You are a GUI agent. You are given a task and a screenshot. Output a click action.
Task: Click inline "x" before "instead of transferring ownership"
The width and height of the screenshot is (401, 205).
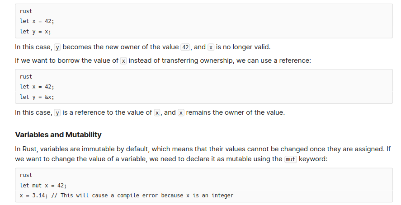[x=123, y=61]
